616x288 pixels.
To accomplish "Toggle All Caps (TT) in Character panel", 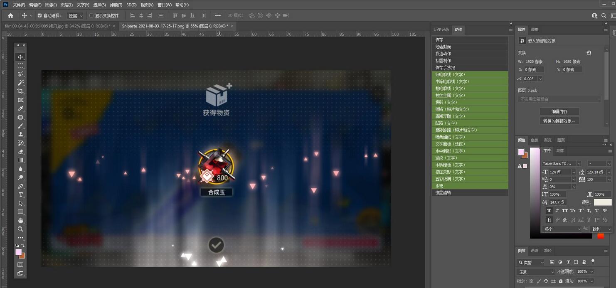I will click(565, 211).
